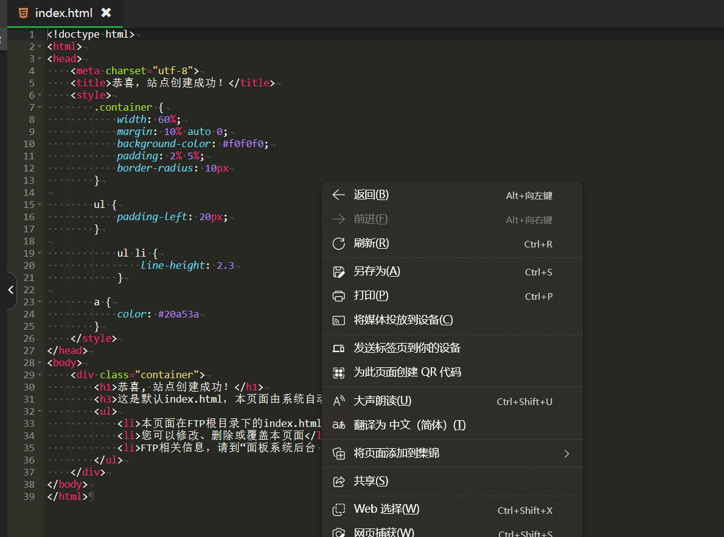
Task: Collapse the .container rule fold on line 7
Action: pos(40,107)
